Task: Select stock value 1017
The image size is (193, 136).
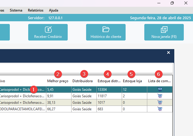Action: coord(109,102)
